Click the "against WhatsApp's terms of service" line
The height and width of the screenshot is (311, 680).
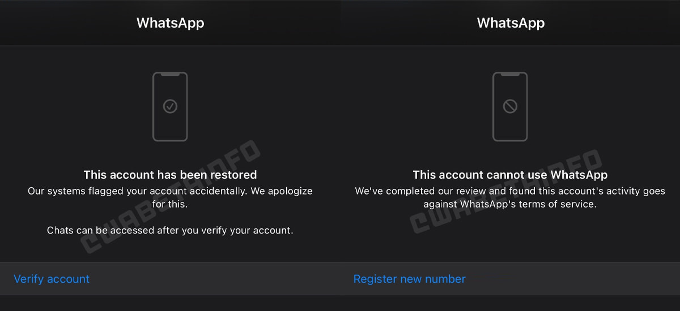[x=510, y=204]
